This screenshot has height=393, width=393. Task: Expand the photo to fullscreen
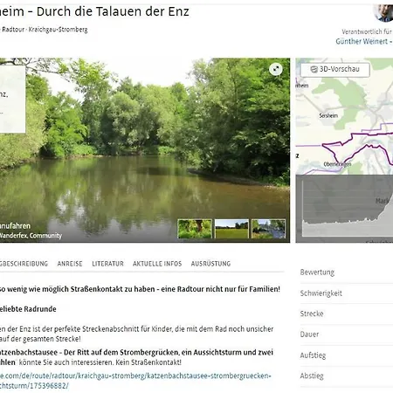276,69
